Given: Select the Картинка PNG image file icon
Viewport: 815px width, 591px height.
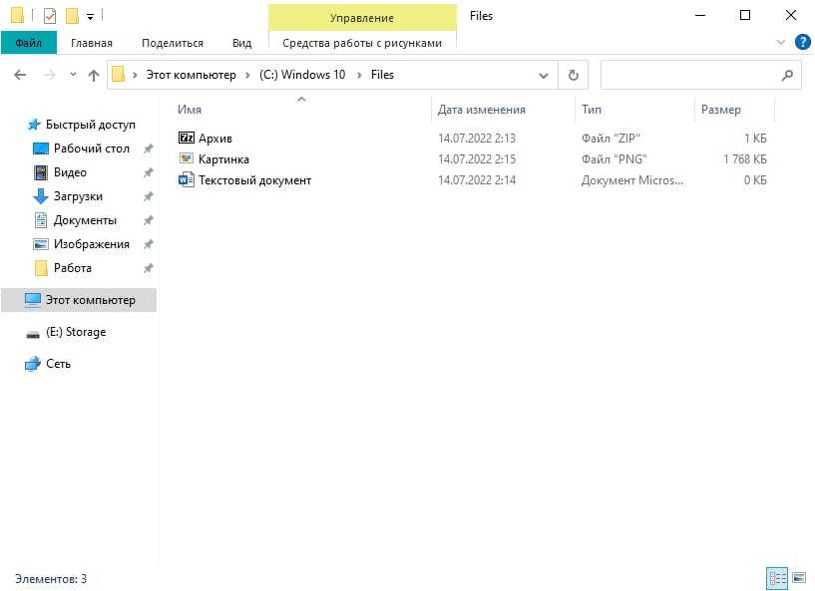Looking at the screenshot, I should 187,158.
